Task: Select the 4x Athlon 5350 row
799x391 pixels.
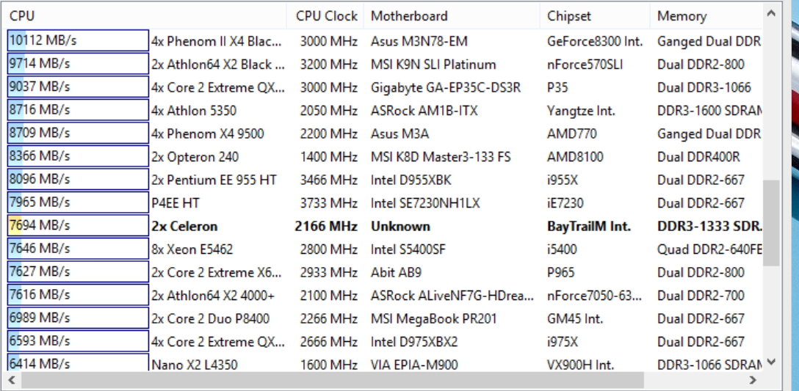Action: click(385, 111)
